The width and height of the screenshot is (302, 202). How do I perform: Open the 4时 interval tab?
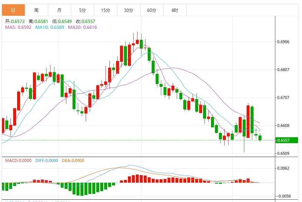point(175,10)
